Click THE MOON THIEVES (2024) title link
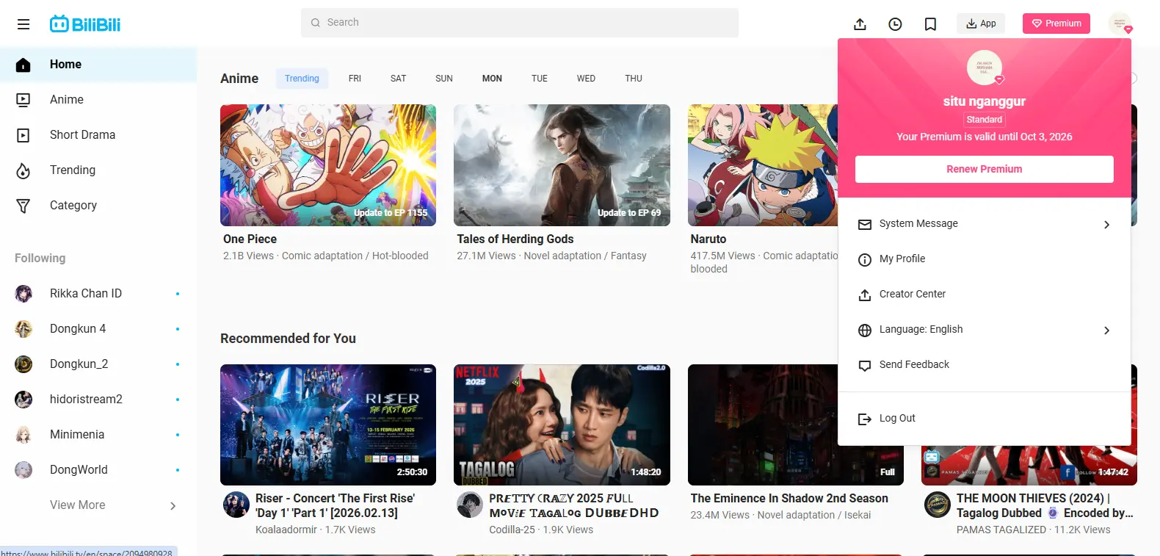Viewport: 1160px width, 556px height. (x=1045, y=506)
